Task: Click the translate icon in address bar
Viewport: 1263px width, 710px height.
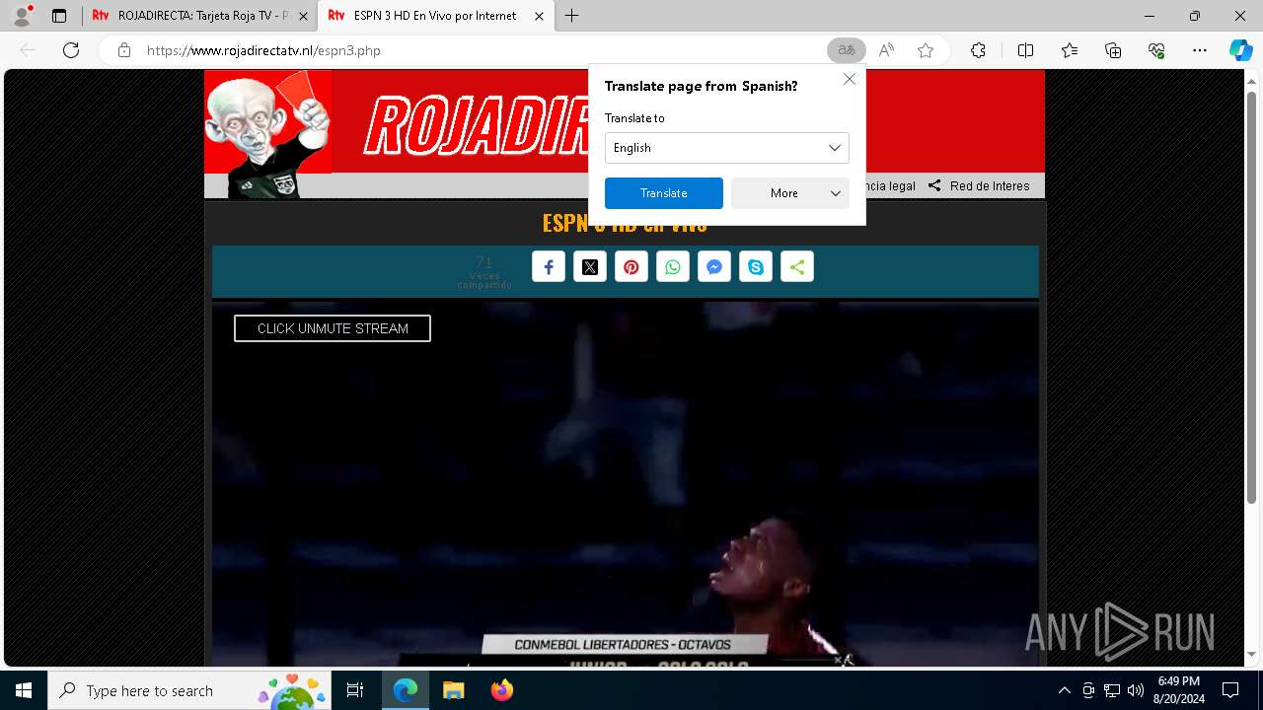Action: click(x=847, y=50)
